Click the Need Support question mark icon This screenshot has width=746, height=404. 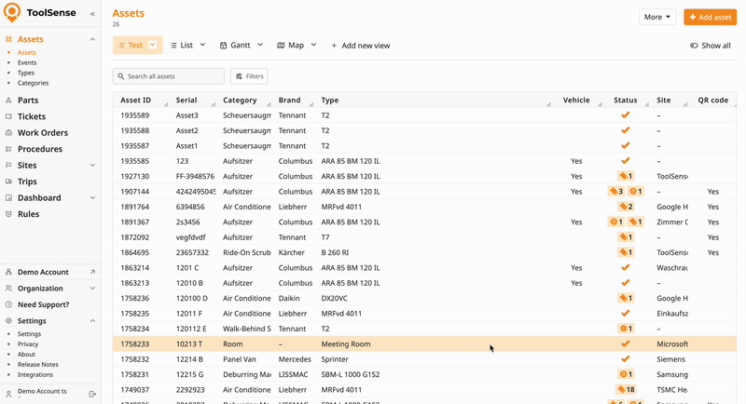tap(8, 304)
